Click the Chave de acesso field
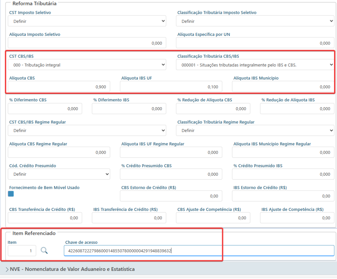Viewport: 337px width, 279px height. pos(199,251)
